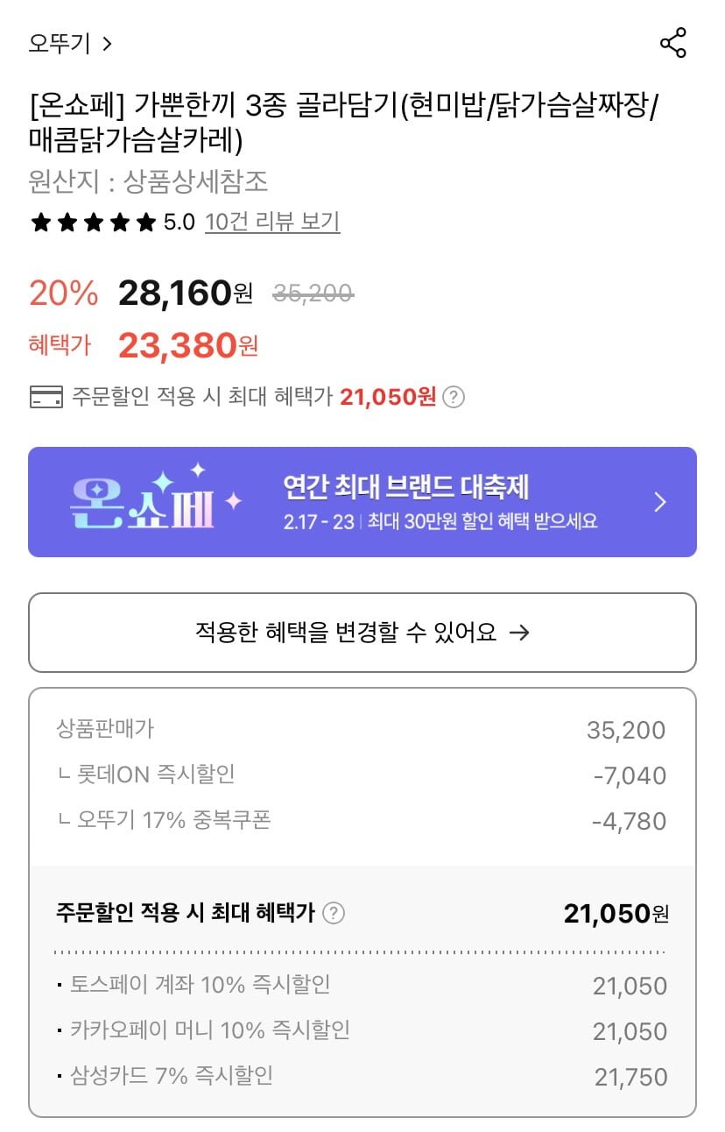This screenshot has height=1132, width=725.
Task: Tap 연간 최대 브랜드 대축제 banner title
Action: 405,487
